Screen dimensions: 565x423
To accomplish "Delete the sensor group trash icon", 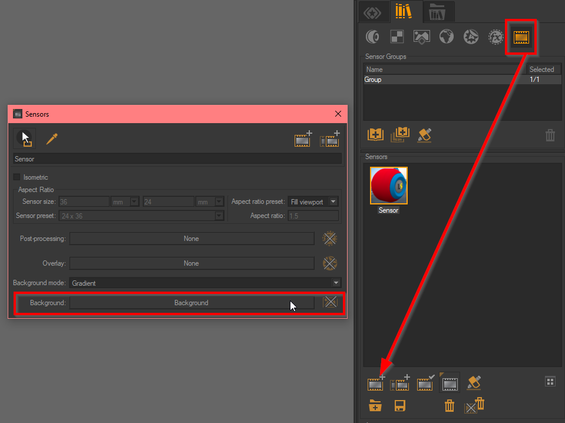I will click(550, 136).
